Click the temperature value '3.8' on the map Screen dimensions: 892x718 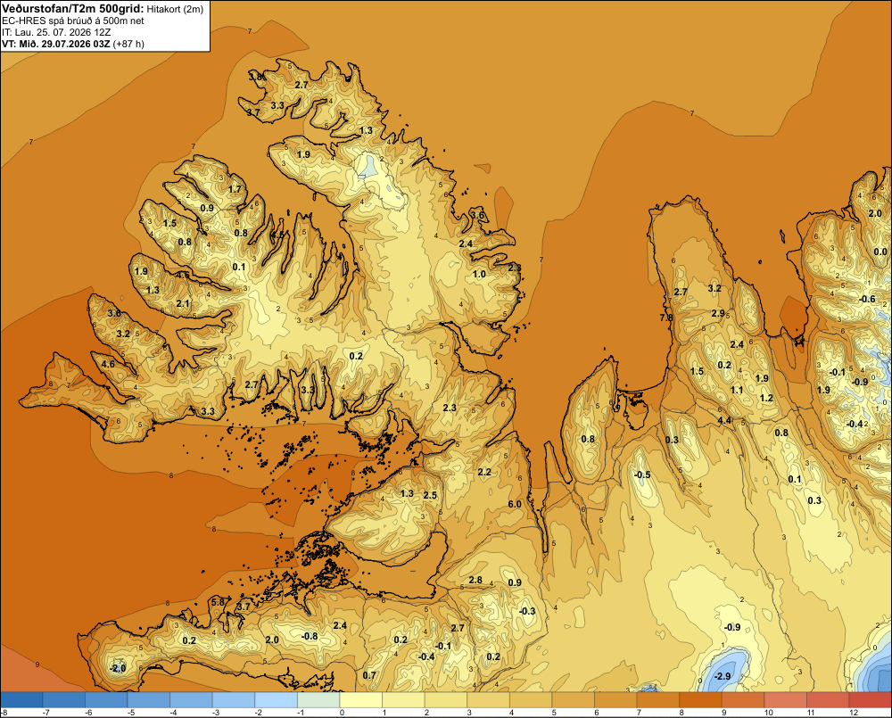coord(256,76)
